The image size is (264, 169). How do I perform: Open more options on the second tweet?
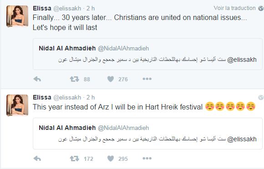point(147,158)
